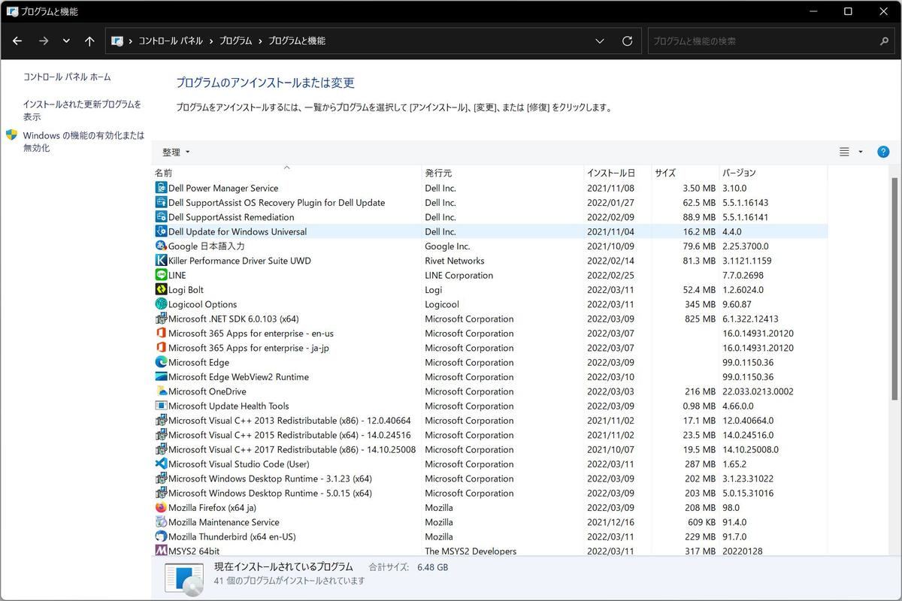The image size is (902, 601).
Task: Select the MSYS2 64bit icon
Action: (x=161, y=551)
